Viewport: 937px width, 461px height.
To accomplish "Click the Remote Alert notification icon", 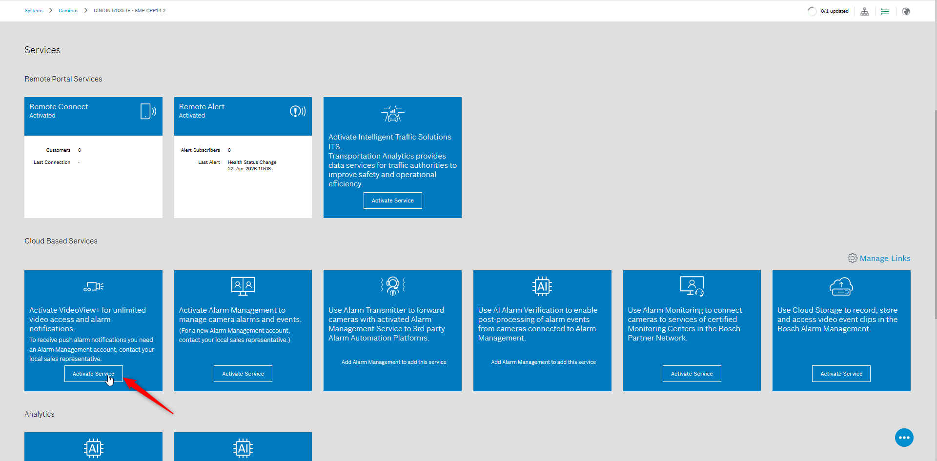I will click(298, 111).
